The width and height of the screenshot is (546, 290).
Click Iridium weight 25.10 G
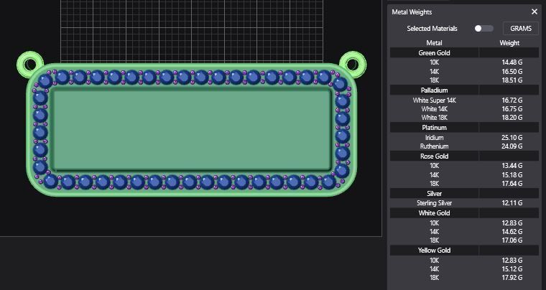(x=512, y=138)
